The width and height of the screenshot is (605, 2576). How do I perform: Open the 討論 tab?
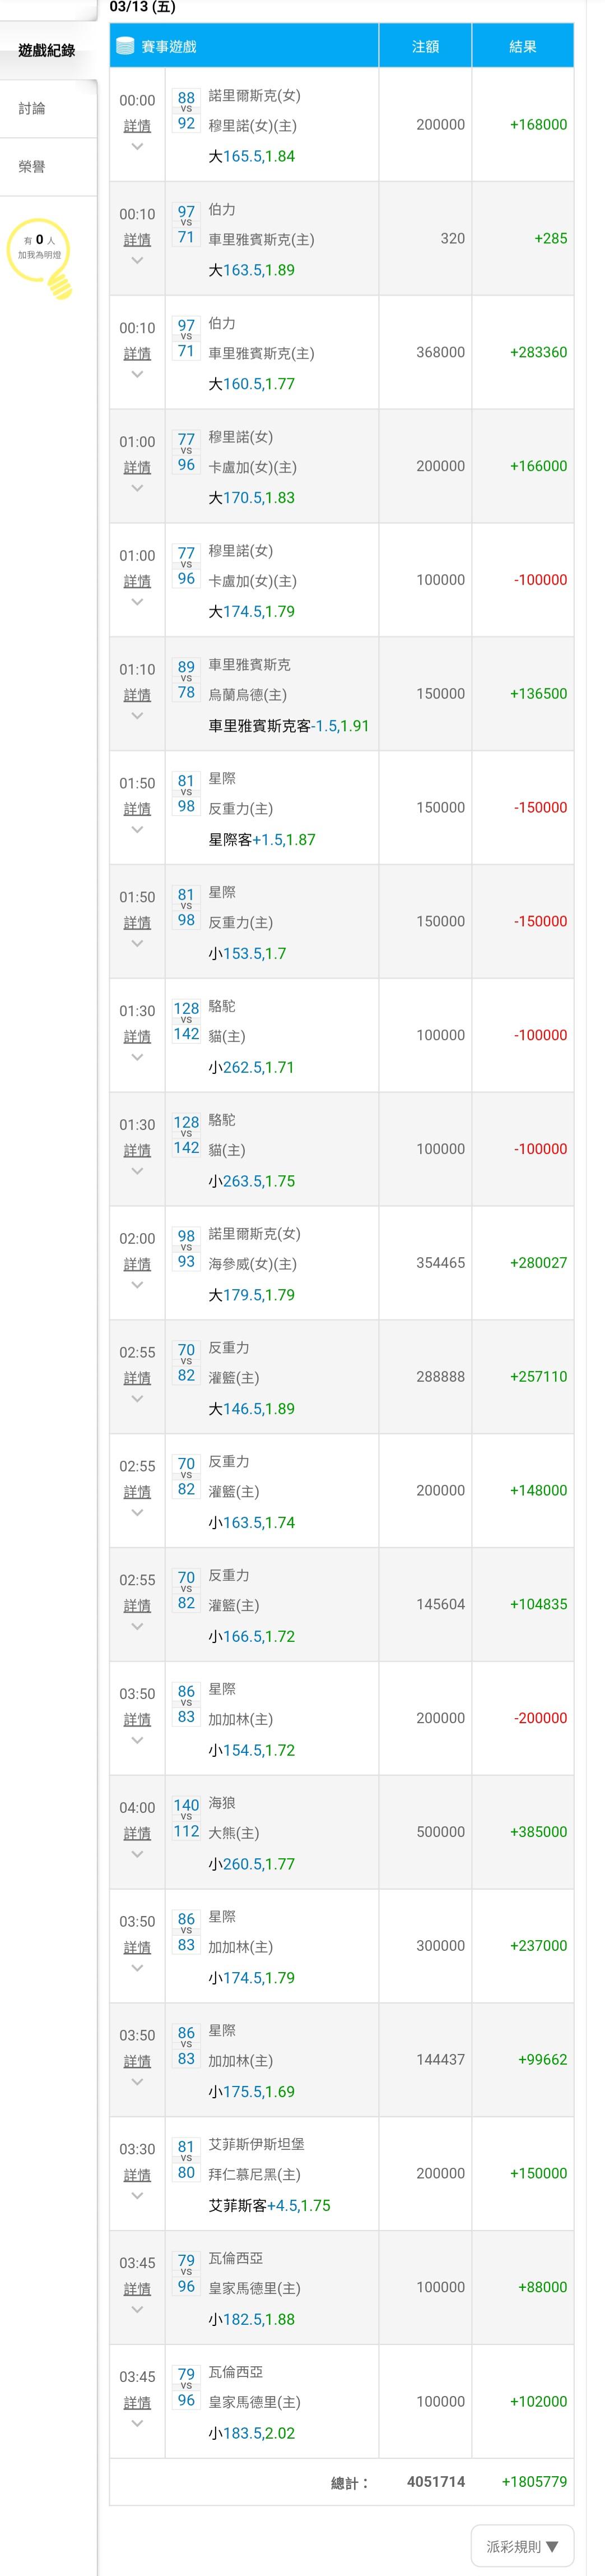click(x=32, y=108)
